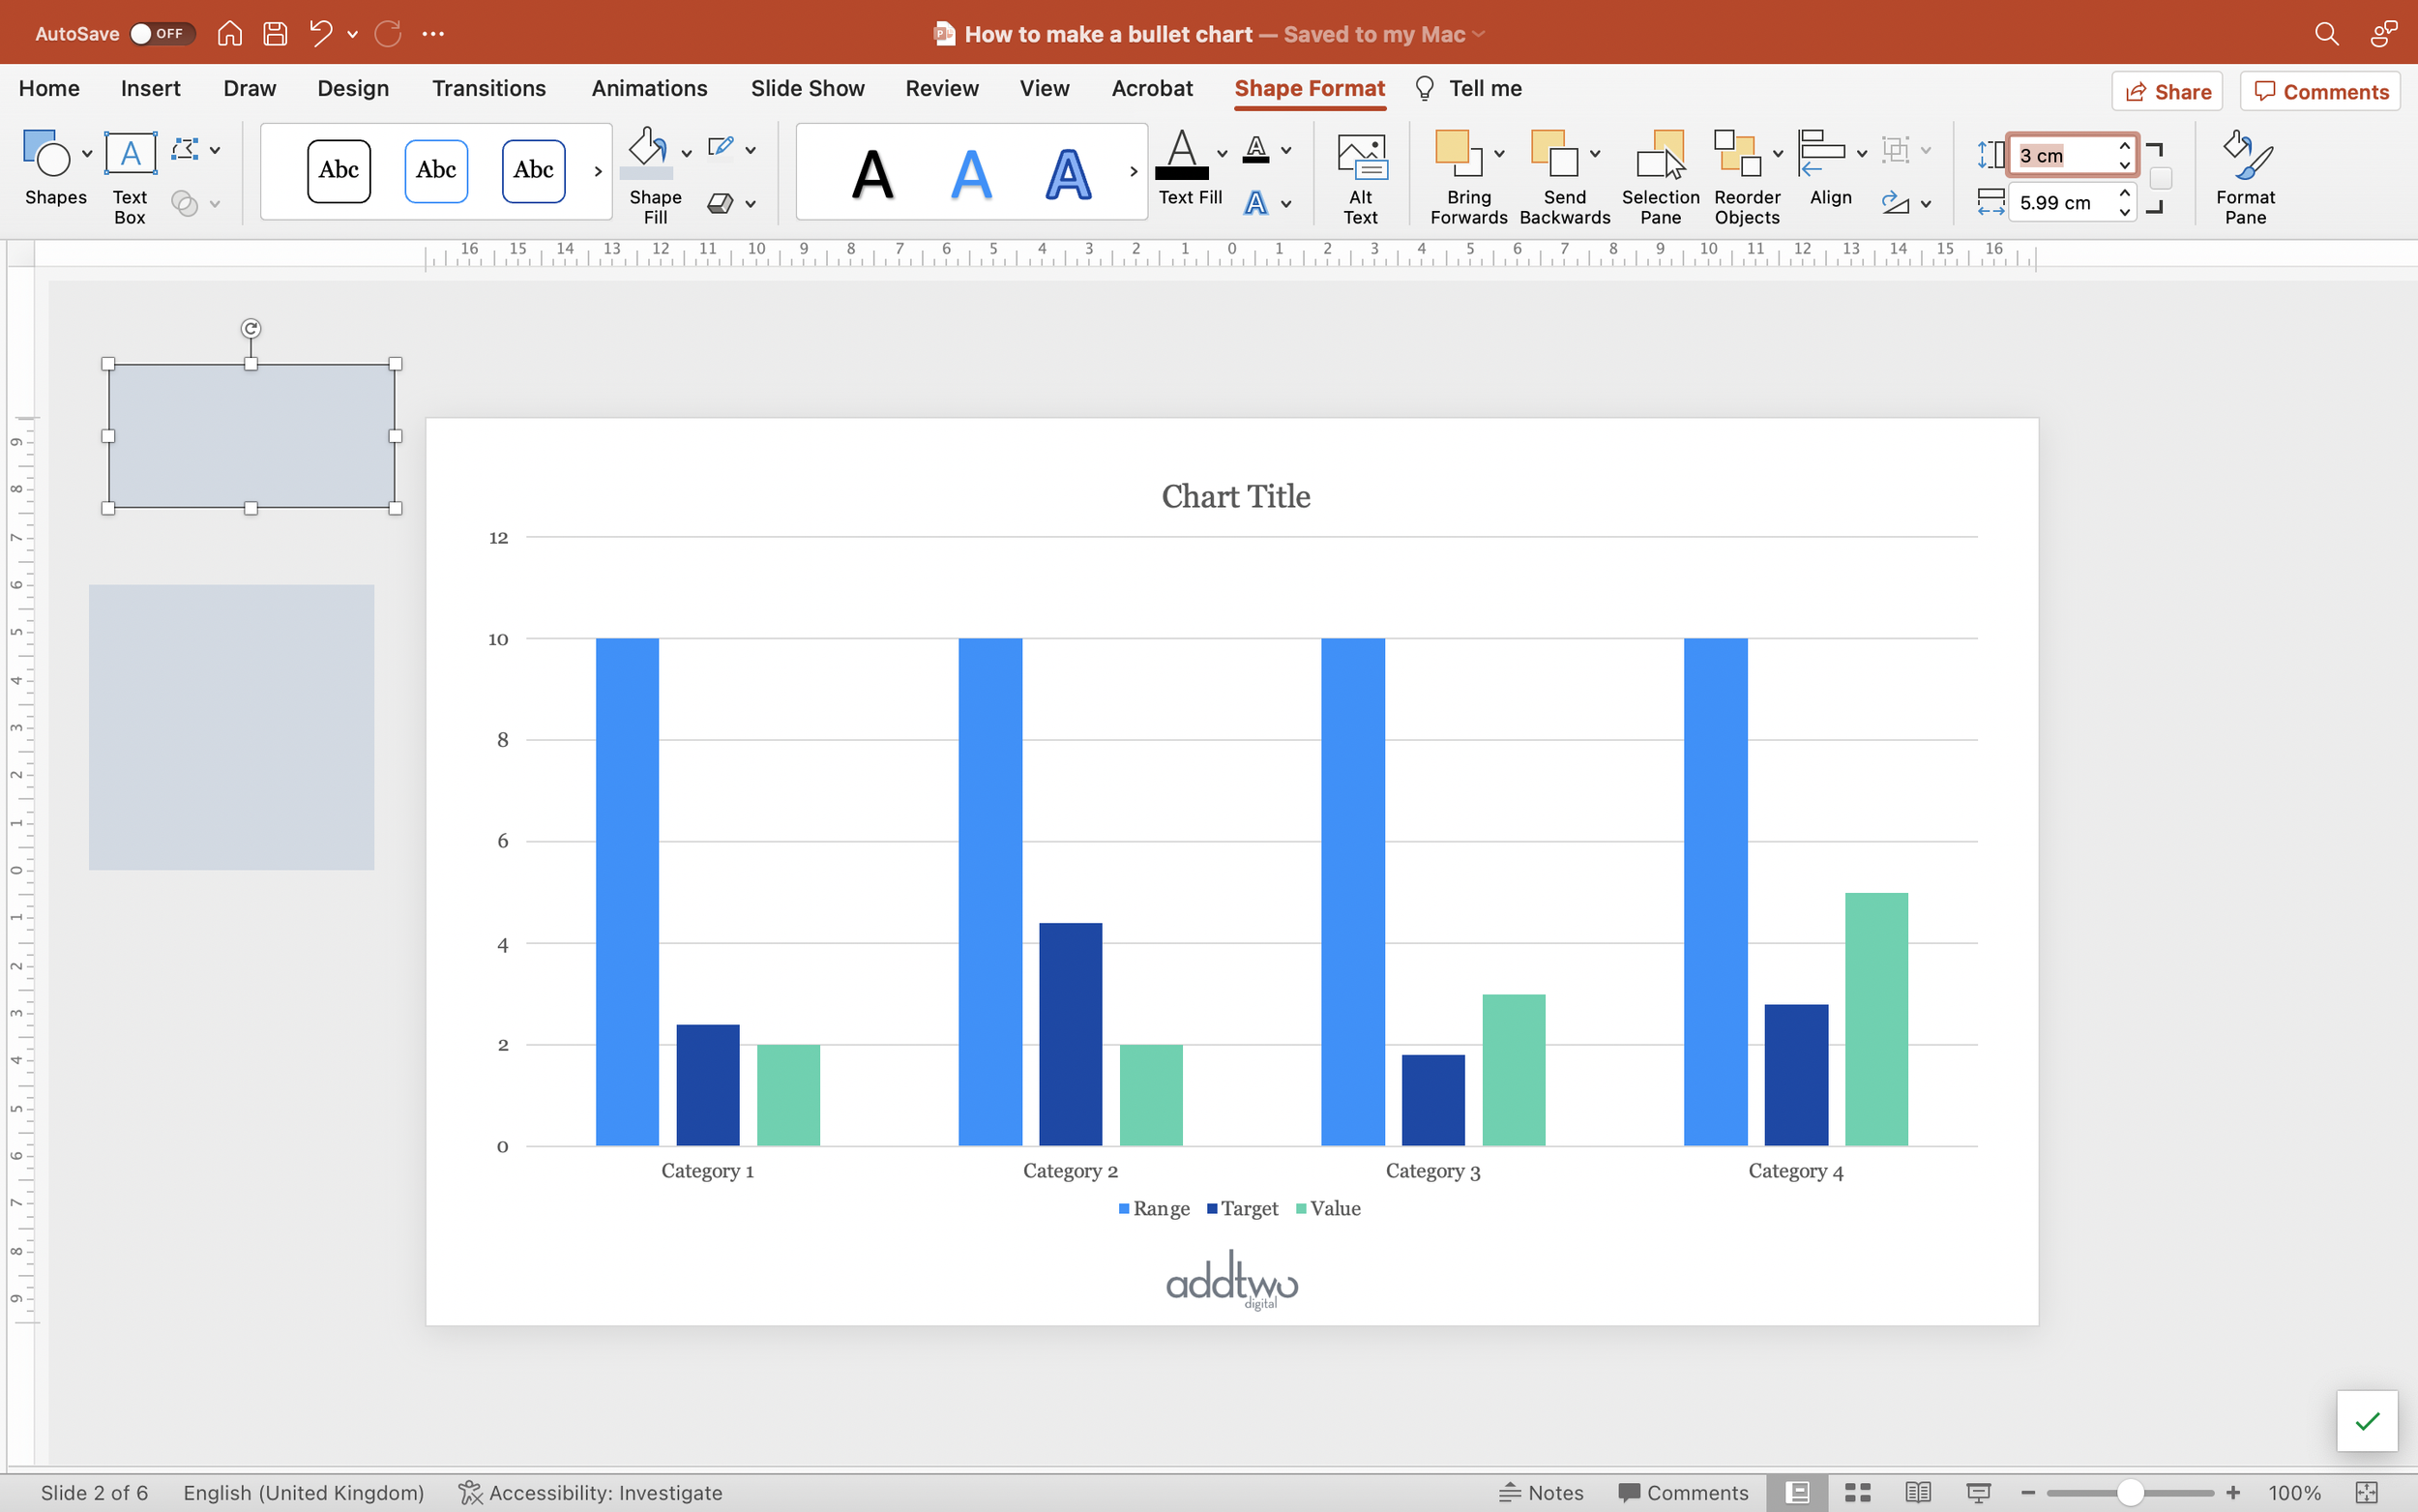Expand the Shape Fill dropdown arrow
The height and width of the screenshot is (1512, 2418).
tap(687, 153)
